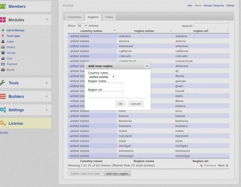Click the Files disk icon

3,59
